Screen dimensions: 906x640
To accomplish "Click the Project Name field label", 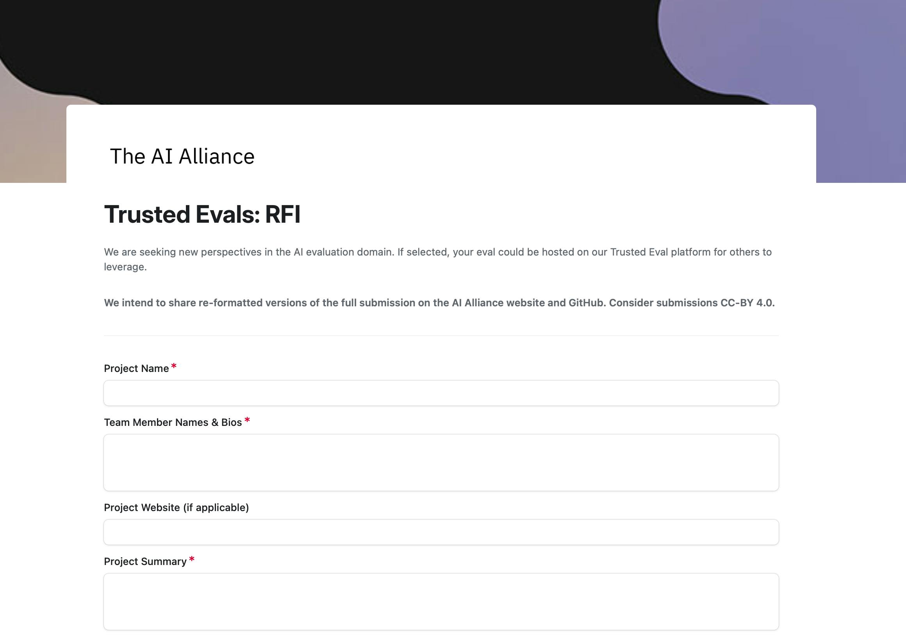I will tap(136, 368).
